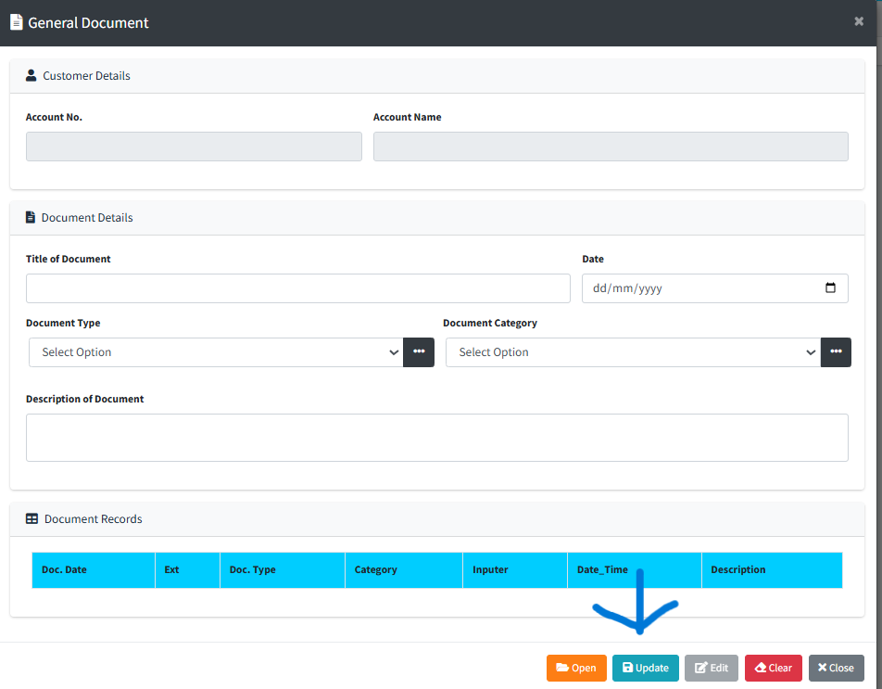Click the Category column header
This screenshot has height=689, width=882.
[x=403, y=569]
